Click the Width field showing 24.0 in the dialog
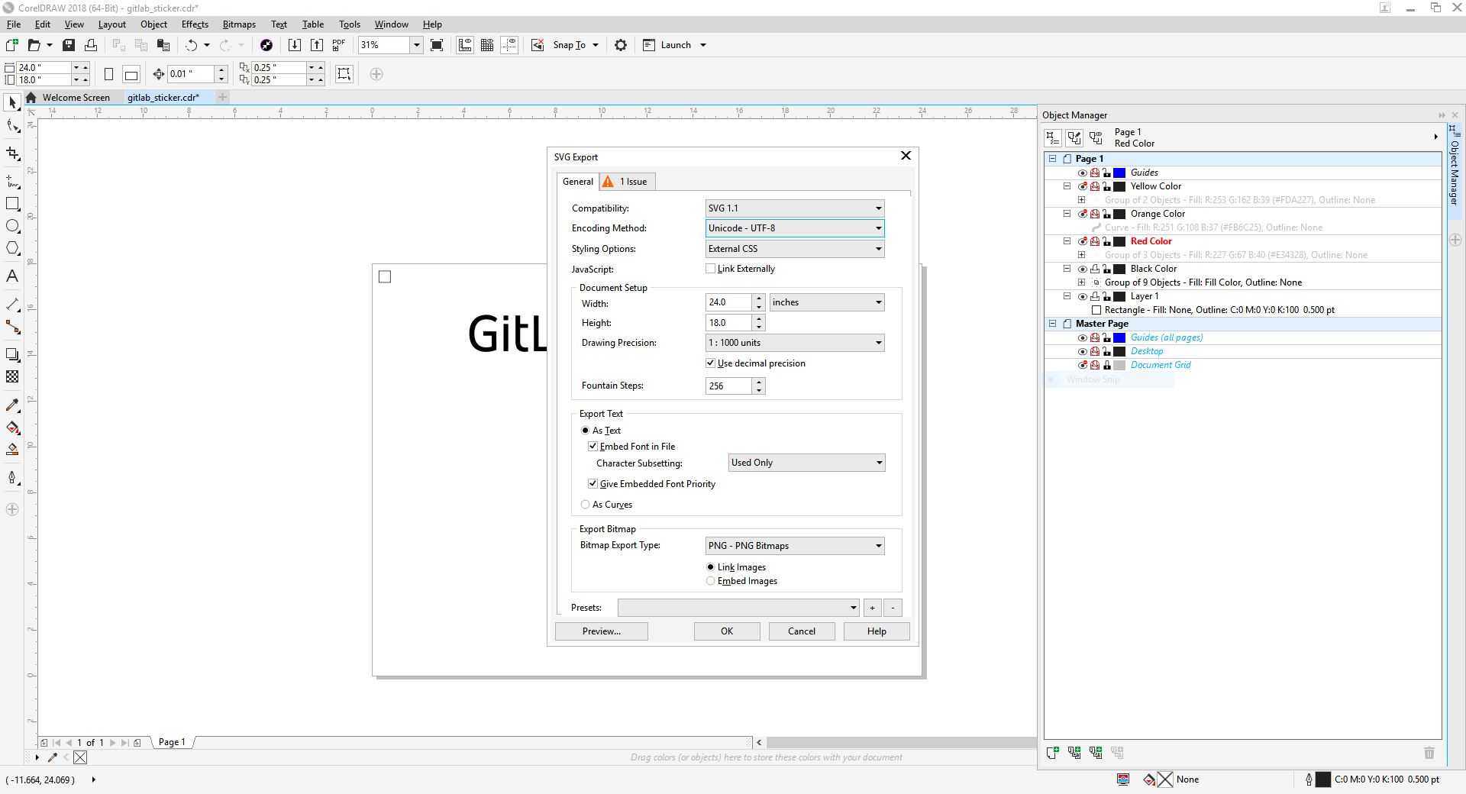1466x794 pixels. pyautogui.click(x=728, y=302)
